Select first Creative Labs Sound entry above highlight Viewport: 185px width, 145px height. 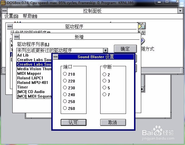click(x=34, y=60)
